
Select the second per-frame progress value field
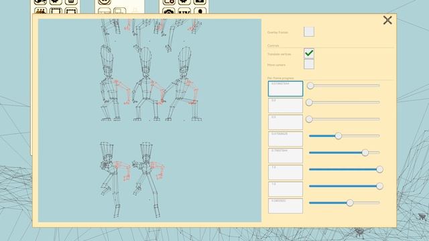point(286,106)
